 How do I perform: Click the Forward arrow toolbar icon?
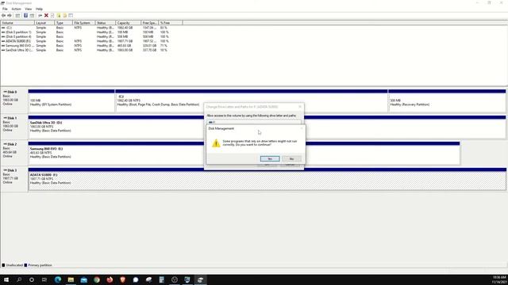click(10, 16)
